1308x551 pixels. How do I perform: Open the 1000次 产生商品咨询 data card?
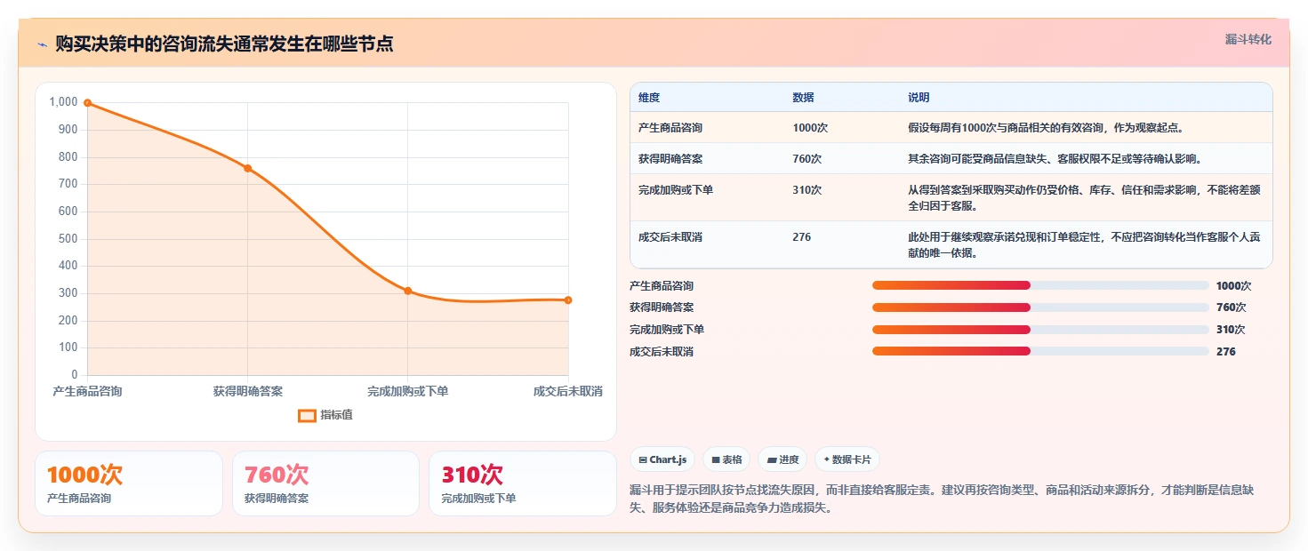[129, 483]
